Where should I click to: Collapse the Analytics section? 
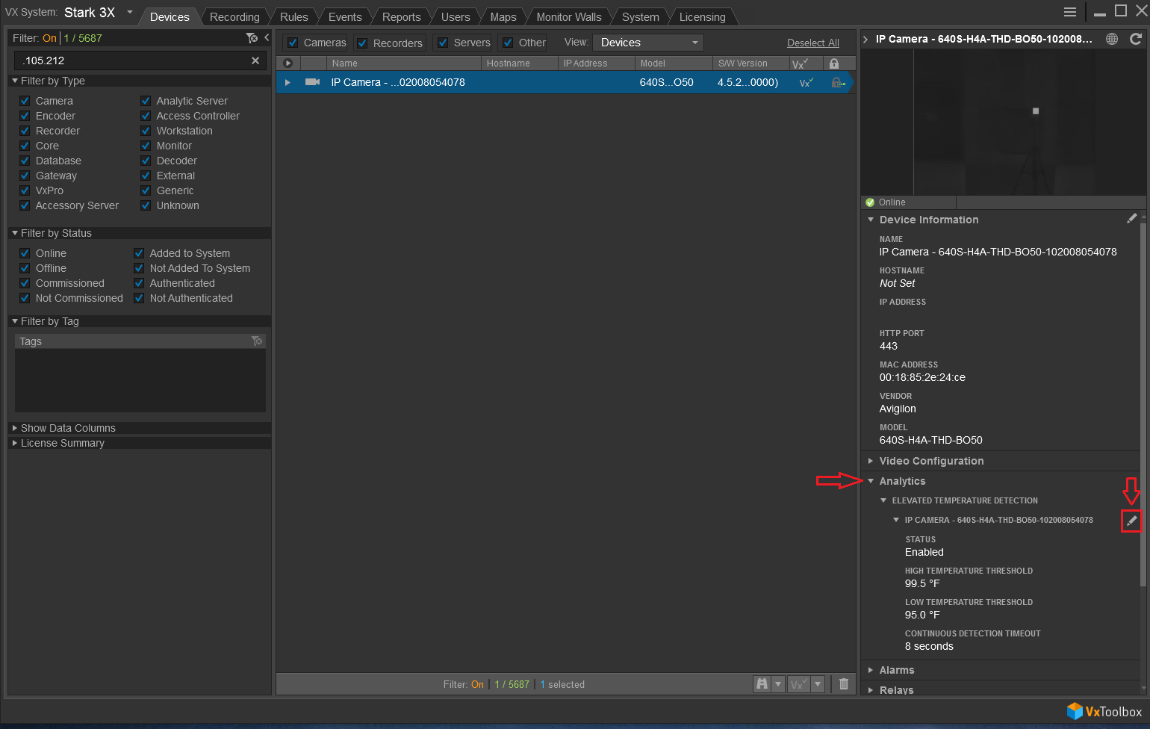coord(901,481)
